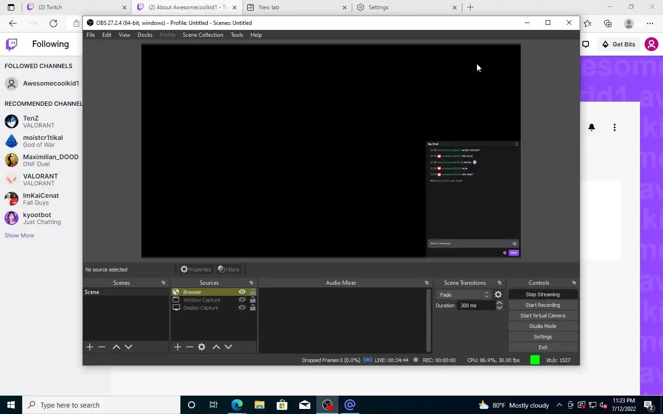Open browser settings and more menu

[650, 23]
